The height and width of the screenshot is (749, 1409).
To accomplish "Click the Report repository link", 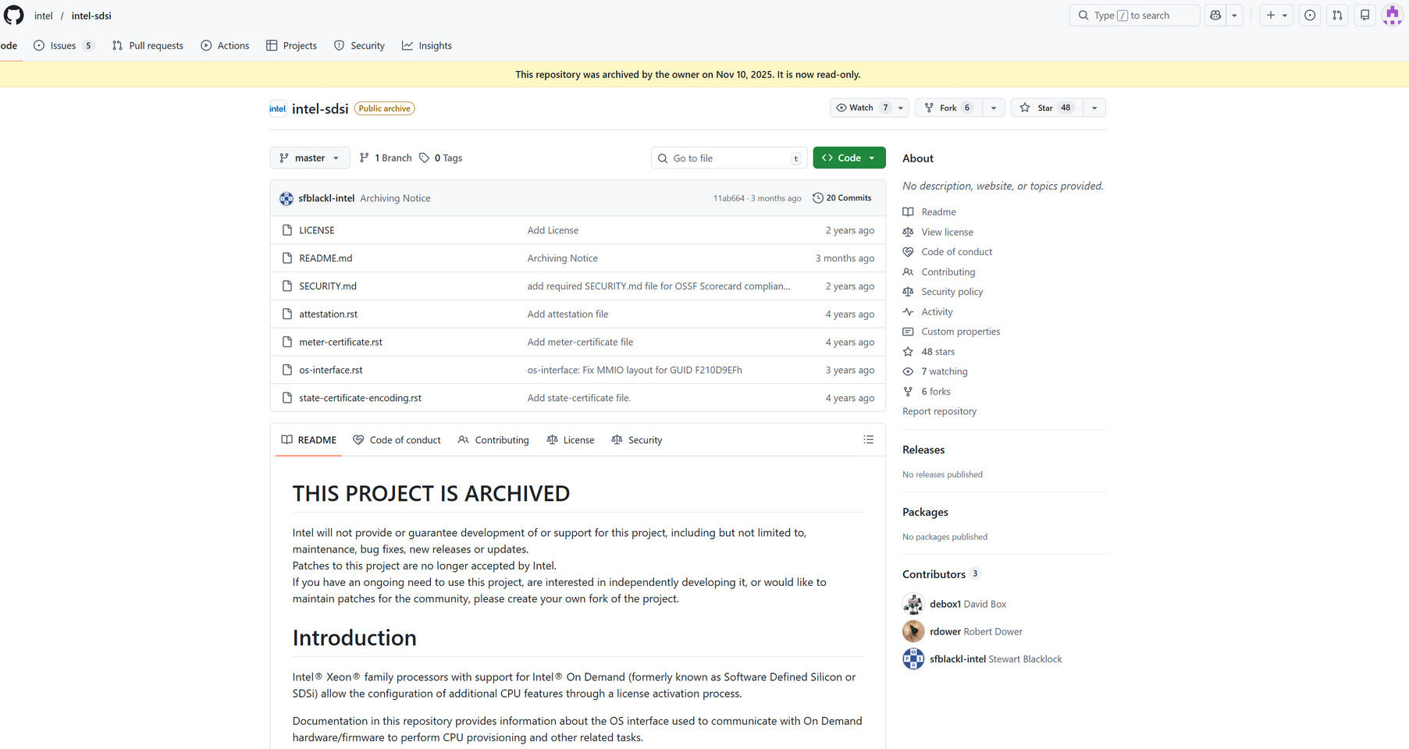I will [x=939, y=411].
